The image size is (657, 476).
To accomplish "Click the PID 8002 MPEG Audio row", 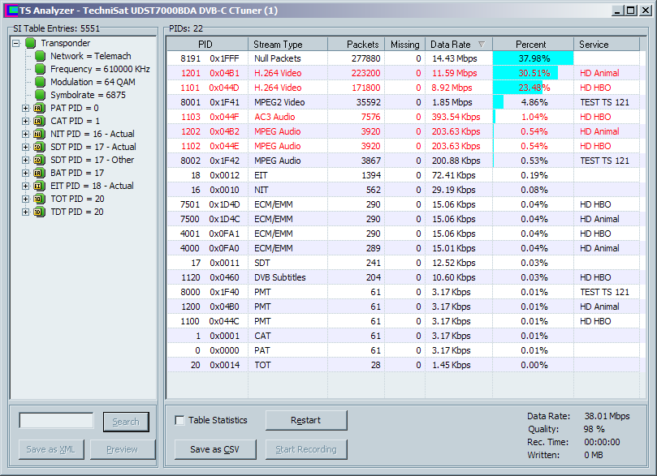I will pos(403,161).
